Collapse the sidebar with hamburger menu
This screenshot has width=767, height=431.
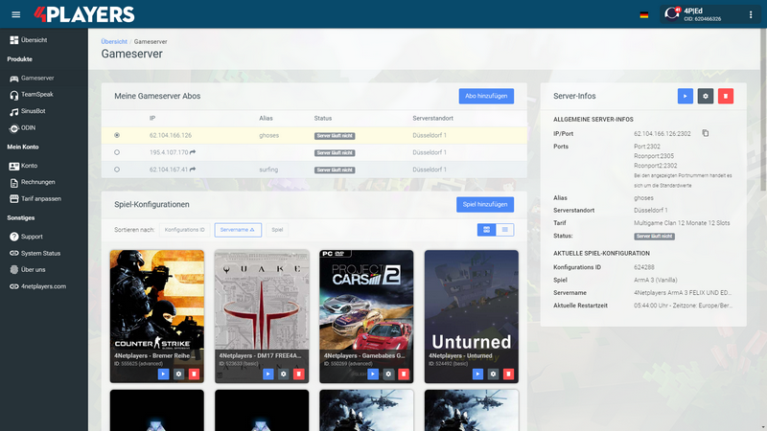(13, 14)
